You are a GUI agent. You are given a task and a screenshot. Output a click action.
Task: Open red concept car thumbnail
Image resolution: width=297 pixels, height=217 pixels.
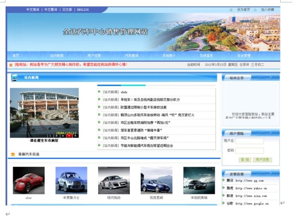pyautogui.click(x=29, y=180)
